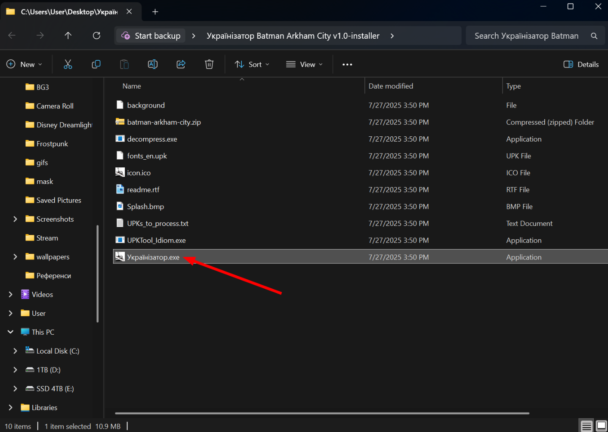Screen dimensions: 608x432
Task: Go back with the left arrow
Action: pos(12,35)
